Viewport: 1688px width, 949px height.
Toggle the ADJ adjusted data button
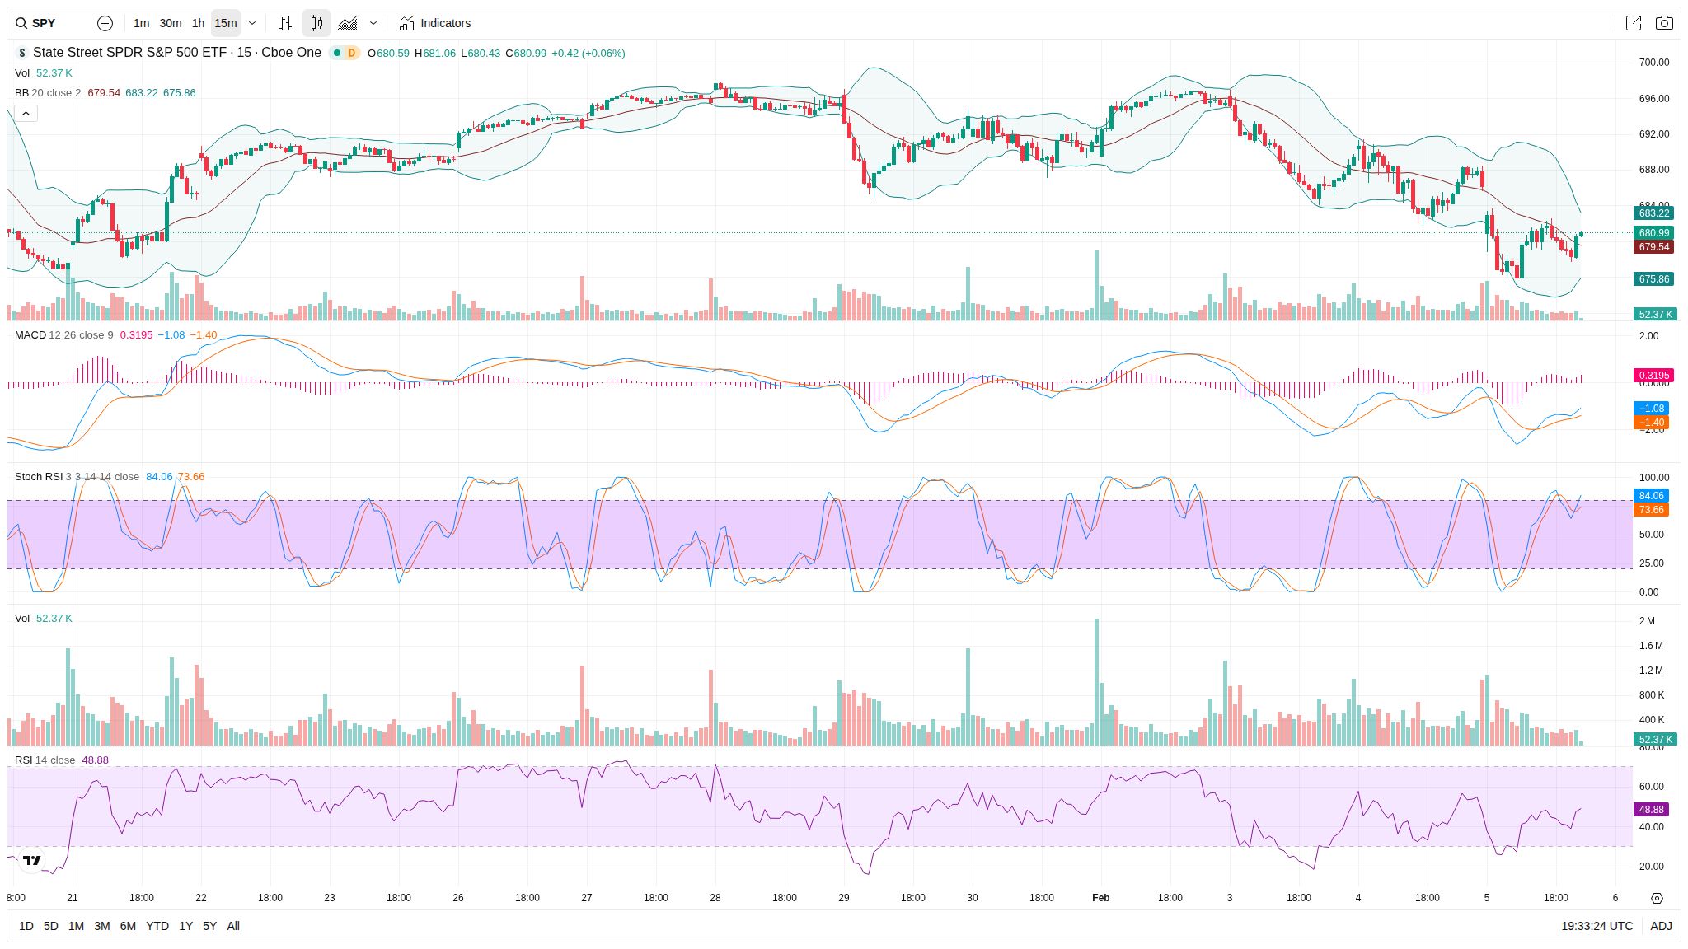[x=1661, y=926]
